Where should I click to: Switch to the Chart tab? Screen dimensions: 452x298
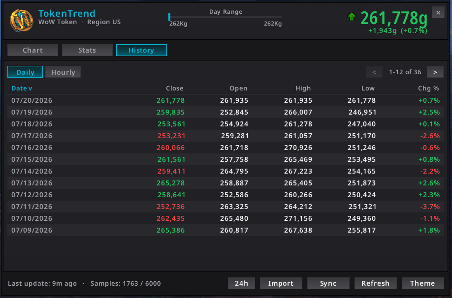pos(32,50)
